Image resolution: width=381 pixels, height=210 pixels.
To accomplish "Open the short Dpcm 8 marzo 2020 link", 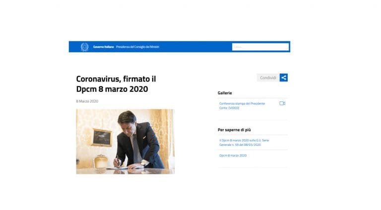I will click(233, 156).
